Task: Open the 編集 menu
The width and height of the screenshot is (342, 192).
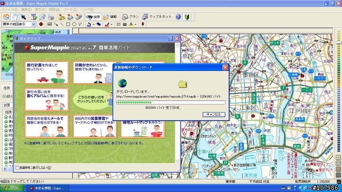Action: click(26, 10)
